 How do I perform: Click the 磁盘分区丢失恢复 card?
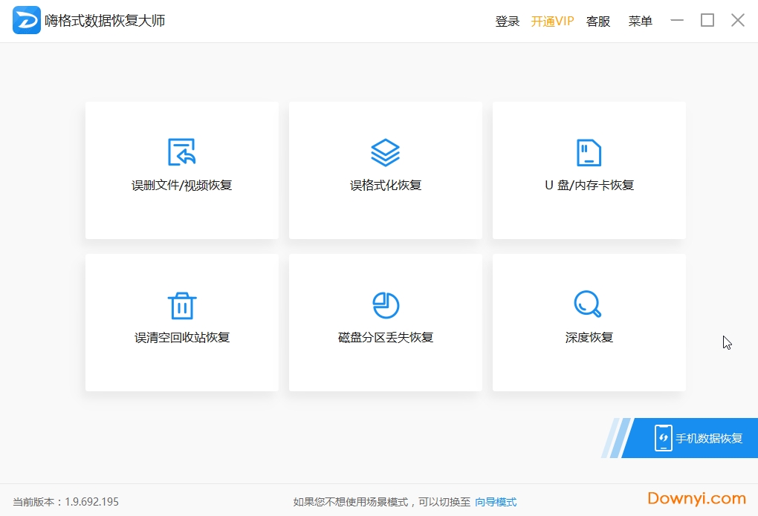(x=385, y=323)
